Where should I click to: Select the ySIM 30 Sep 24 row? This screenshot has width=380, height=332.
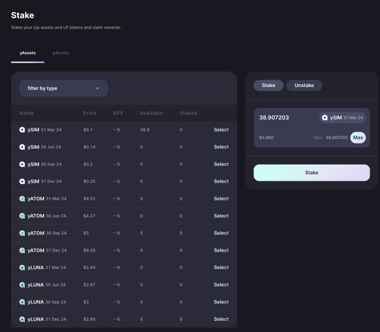tap(221, 164)
